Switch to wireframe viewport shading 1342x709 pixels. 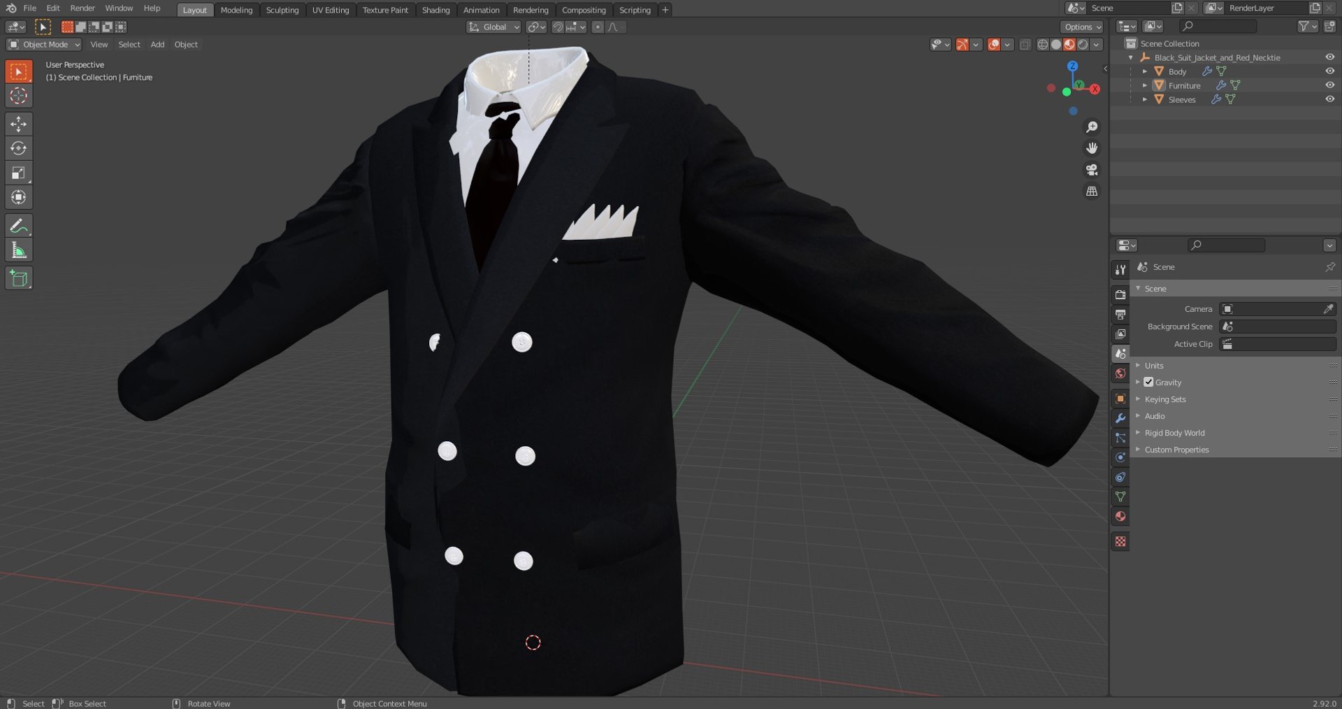[x=1043, y=45]
